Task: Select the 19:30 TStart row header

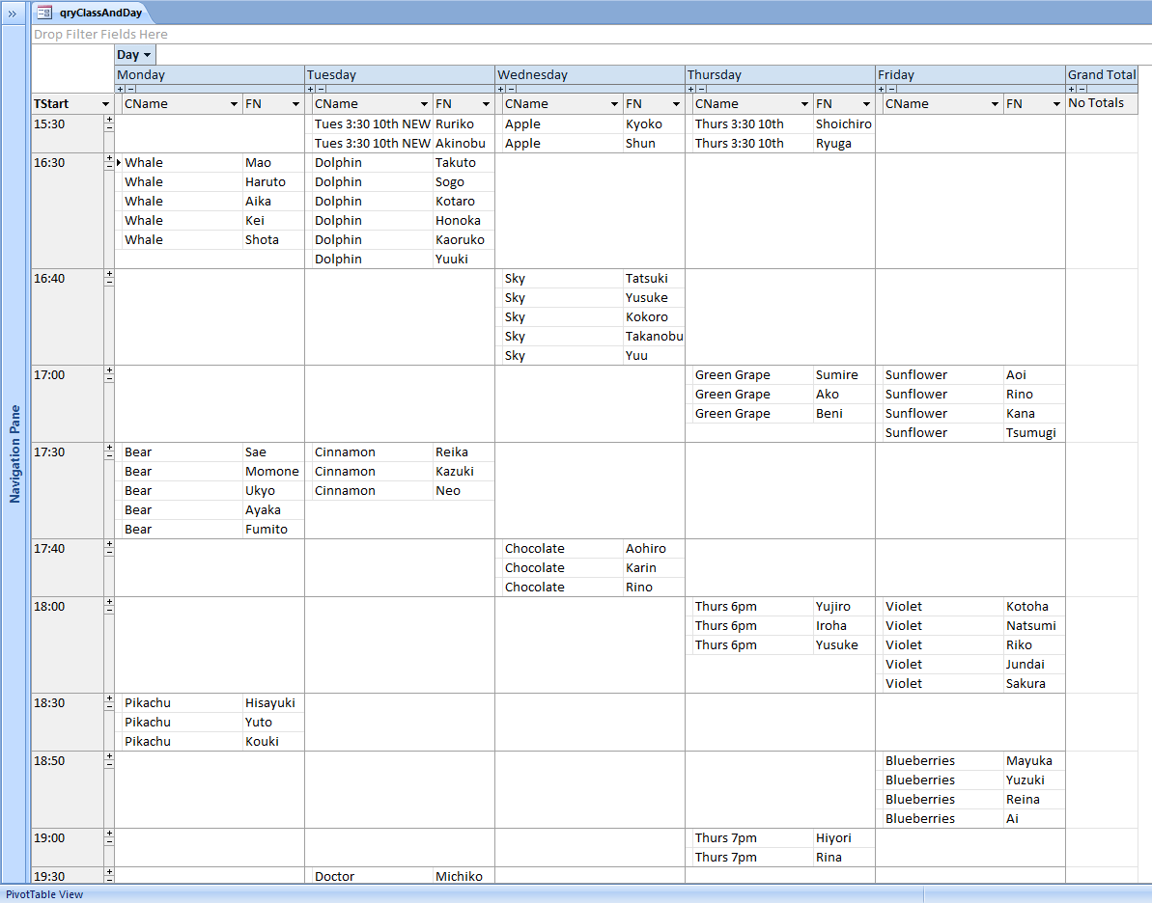Action: [68, 876]
